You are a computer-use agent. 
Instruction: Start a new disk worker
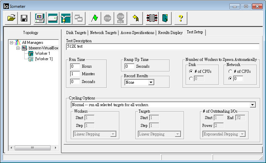53,18
